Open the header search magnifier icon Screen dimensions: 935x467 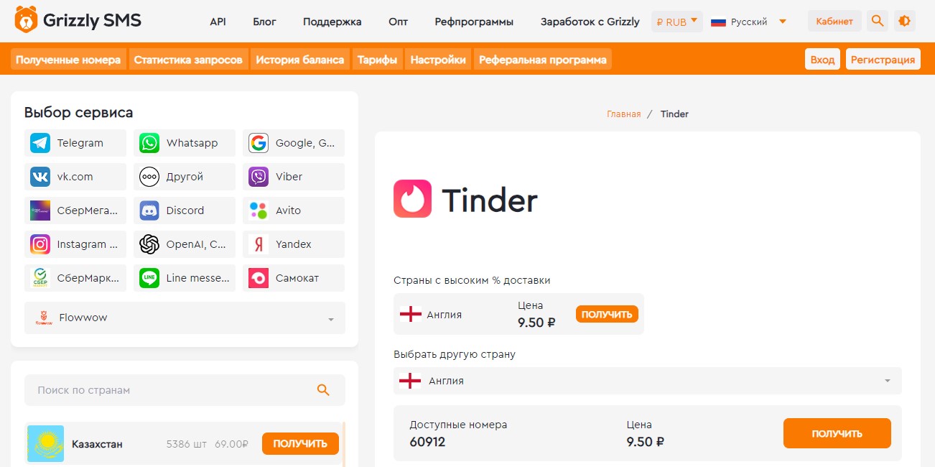[877, 21]
